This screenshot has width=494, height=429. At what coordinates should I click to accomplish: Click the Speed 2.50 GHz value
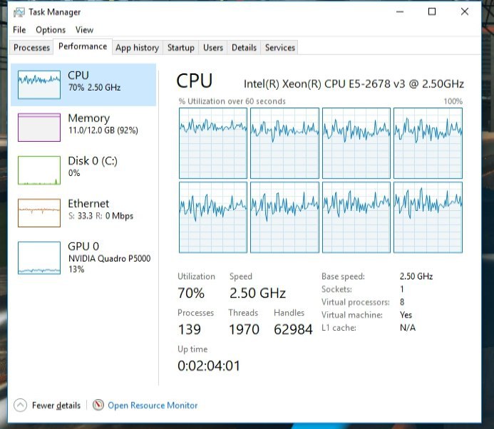[257, 293]
